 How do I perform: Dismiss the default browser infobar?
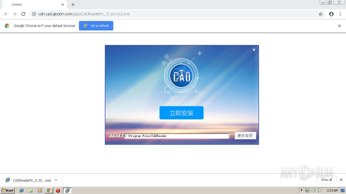(340, 26)
